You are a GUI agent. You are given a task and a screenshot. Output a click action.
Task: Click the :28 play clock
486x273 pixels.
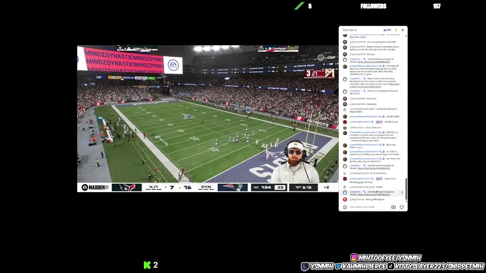tap(279, 187)
